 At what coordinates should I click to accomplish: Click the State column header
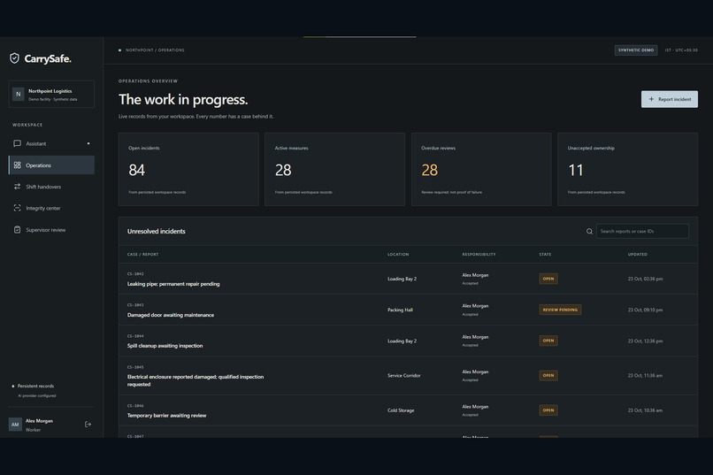pos(545,255)
